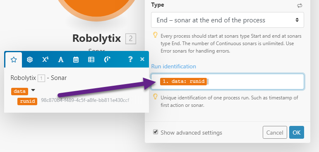
Task: Confirm with the OK button
Action: tap(297, 133)
